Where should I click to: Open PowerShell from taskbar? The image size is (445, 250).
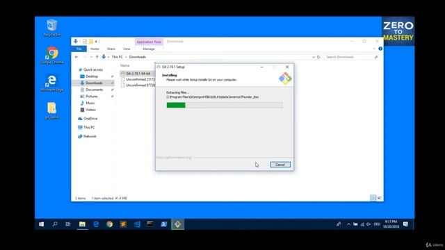(164, 224)
